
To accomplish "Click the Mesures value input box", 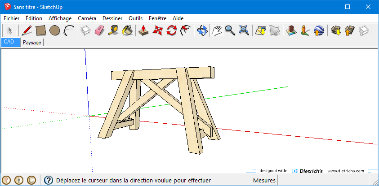I will click(x=323, y=180).
